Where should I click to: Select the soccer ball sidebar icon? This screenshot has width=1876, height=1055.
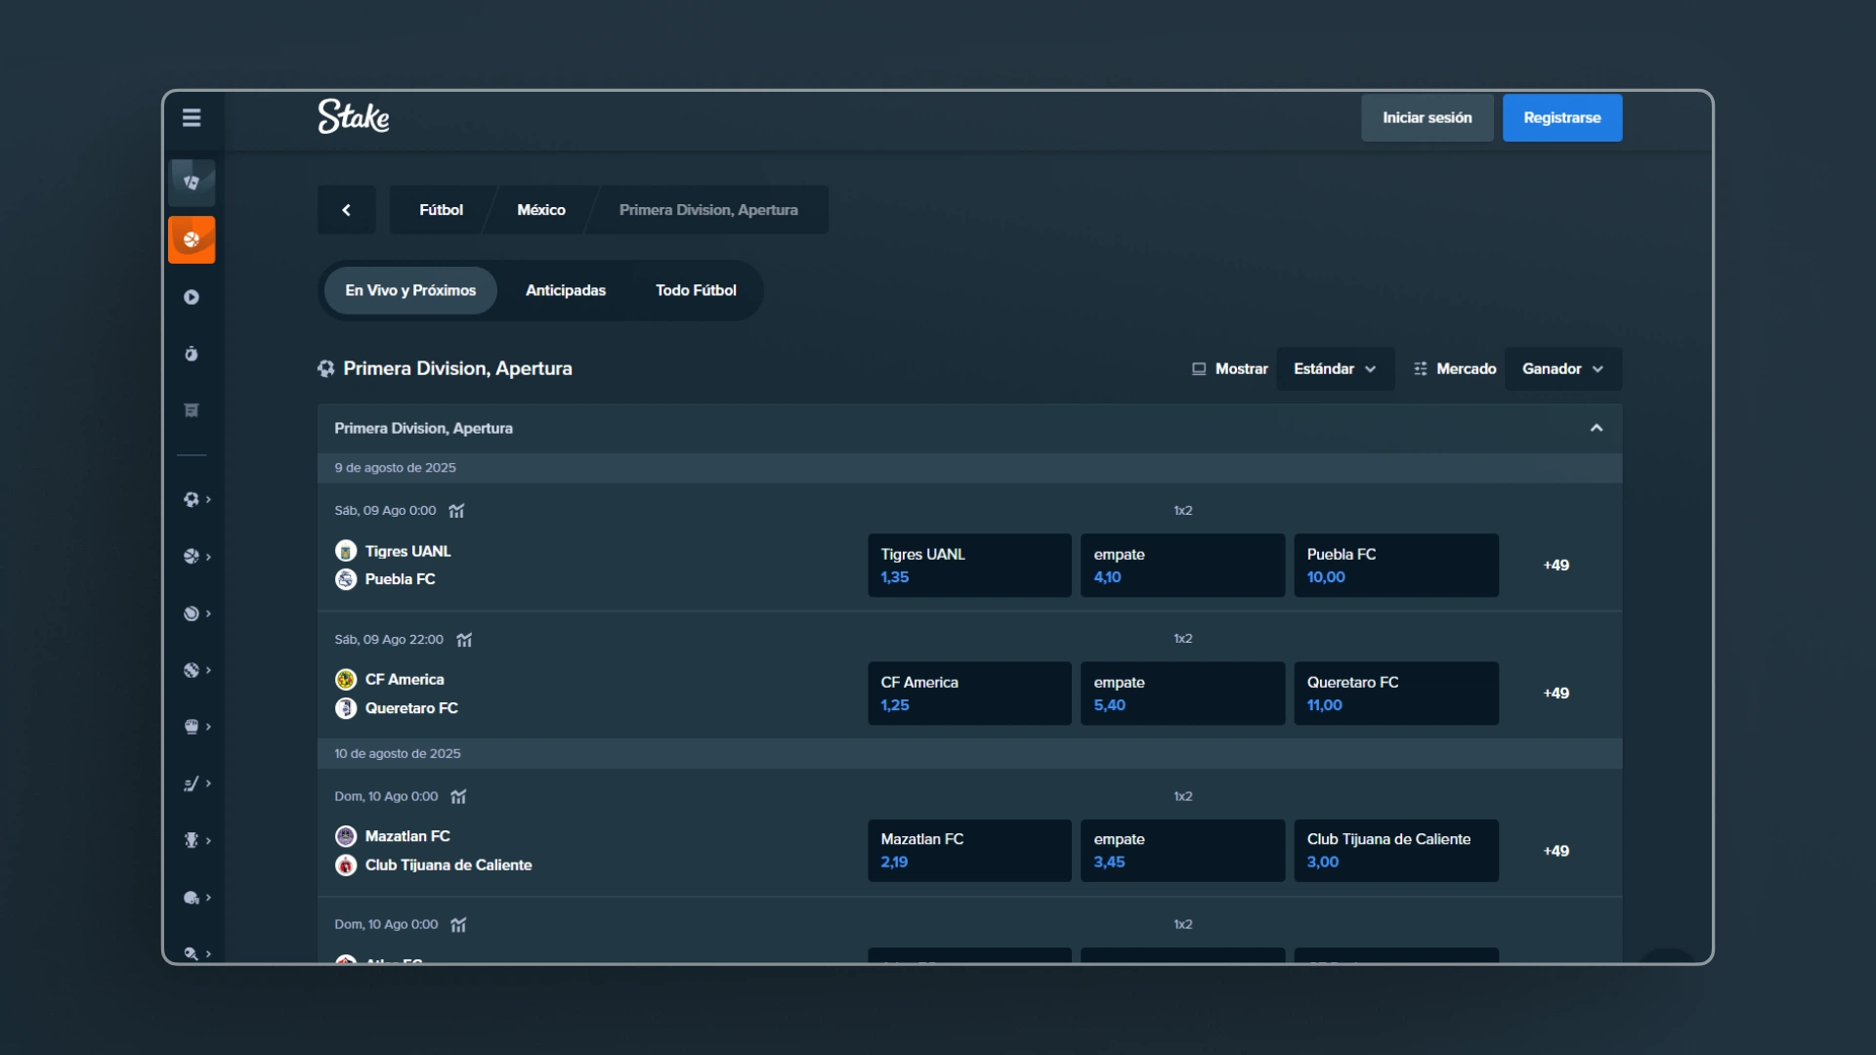[x=191, y=499]
